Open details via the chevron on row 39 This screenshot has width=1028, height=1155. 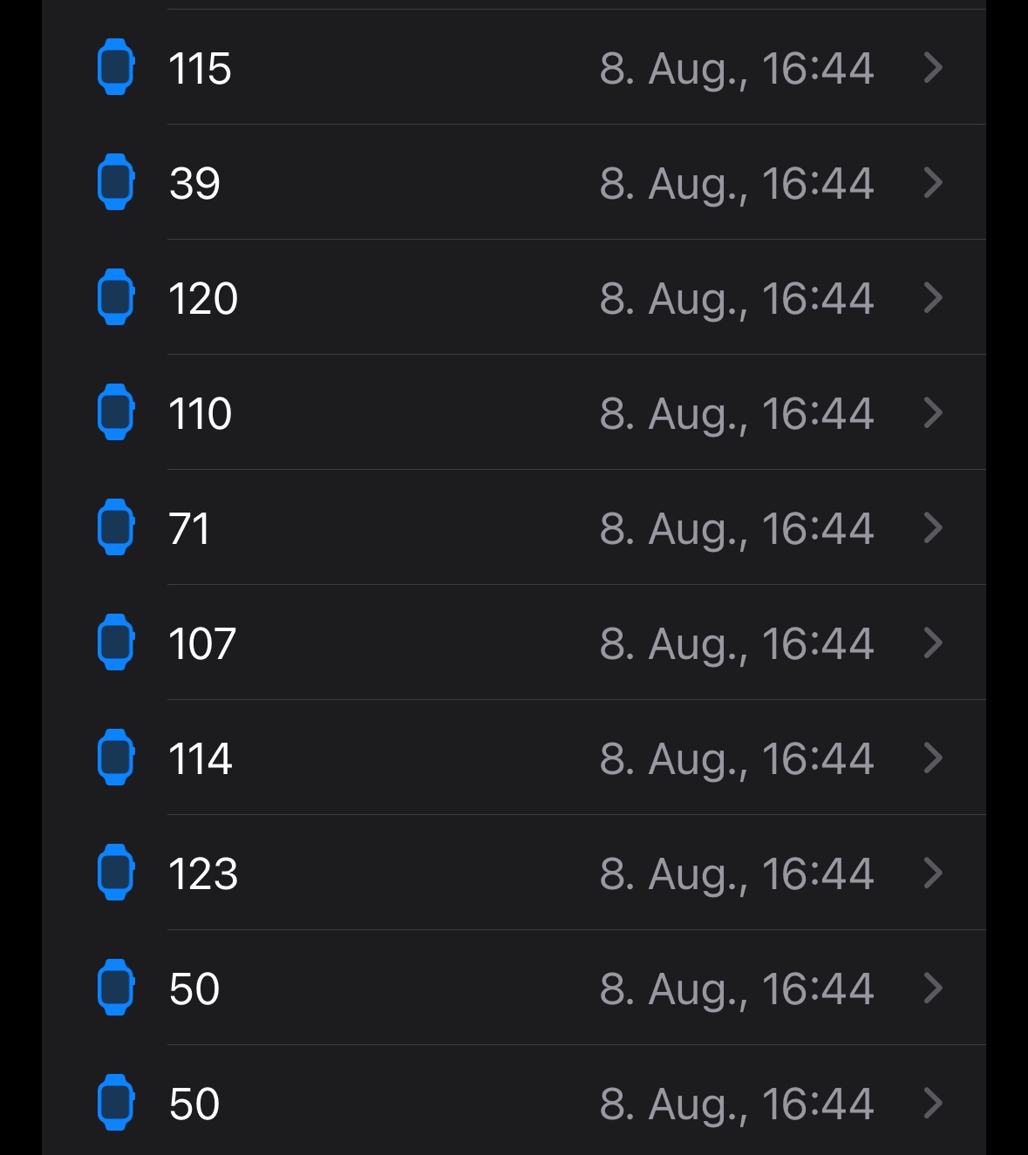[x=933, y=182]
